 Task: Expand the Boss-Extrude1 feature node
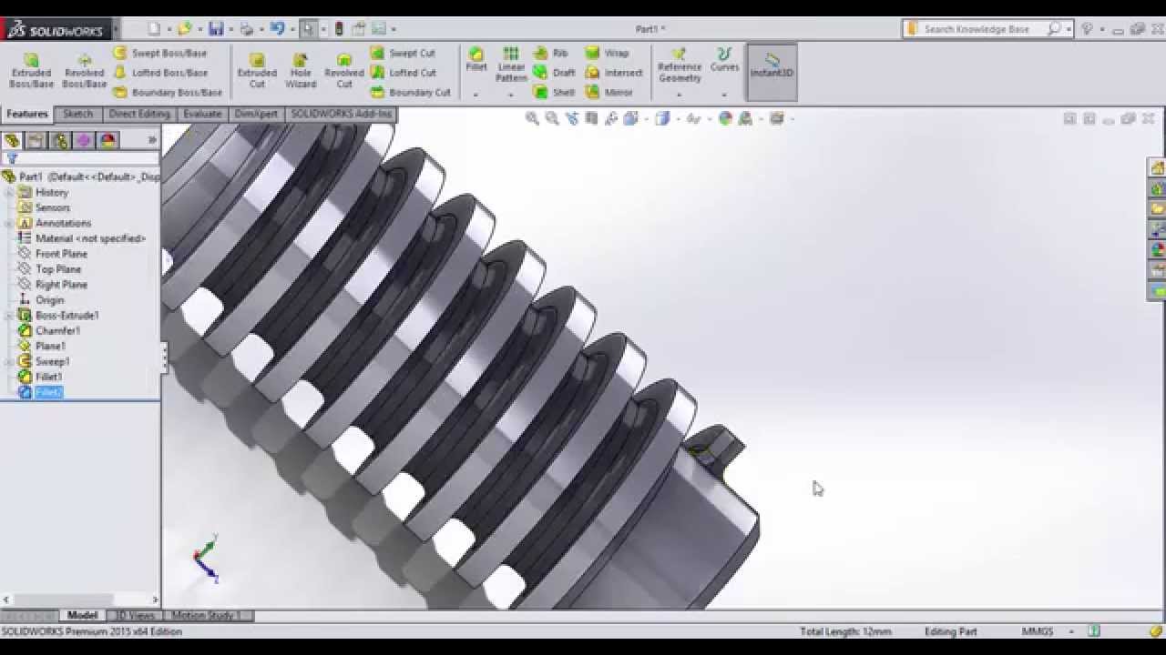(9, 315)
